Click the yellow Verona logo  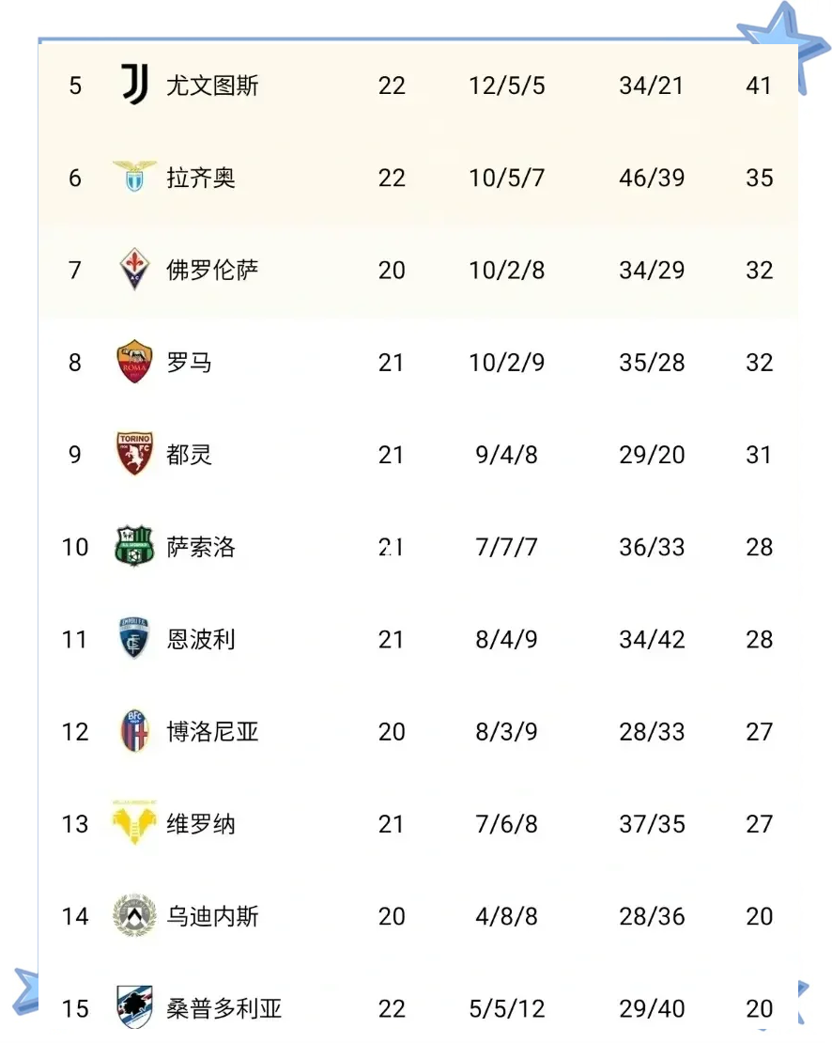pyautogui.click(x=134, y=823)
